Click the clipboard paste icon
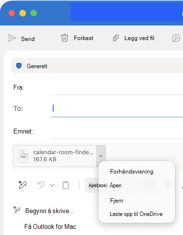The width and height of the screenshot is (183, 235). pos(66,185)
